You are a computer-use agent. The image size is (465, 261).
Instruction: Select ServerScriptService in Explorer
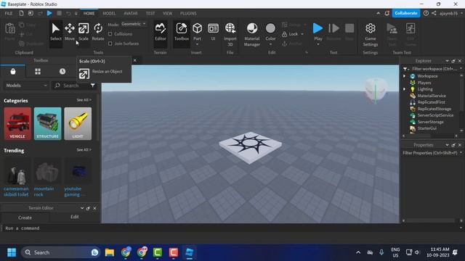tap(435, 115)
